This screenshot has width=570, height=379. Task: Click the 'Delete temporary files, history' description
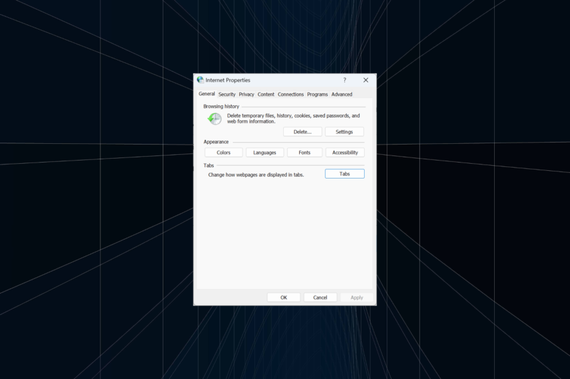pos(293,118)
